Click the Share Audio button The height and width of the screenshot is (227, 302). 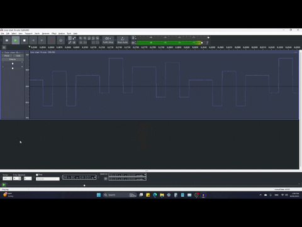(x=123, y=40)
